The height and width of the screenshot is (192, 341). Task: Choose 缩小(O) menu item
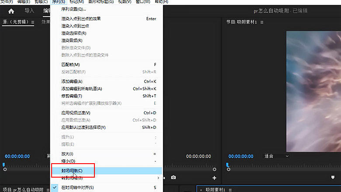(107, 161)
